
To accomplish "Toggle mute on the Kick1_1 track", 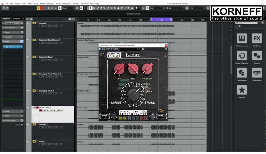I will (x=34, y=141).
